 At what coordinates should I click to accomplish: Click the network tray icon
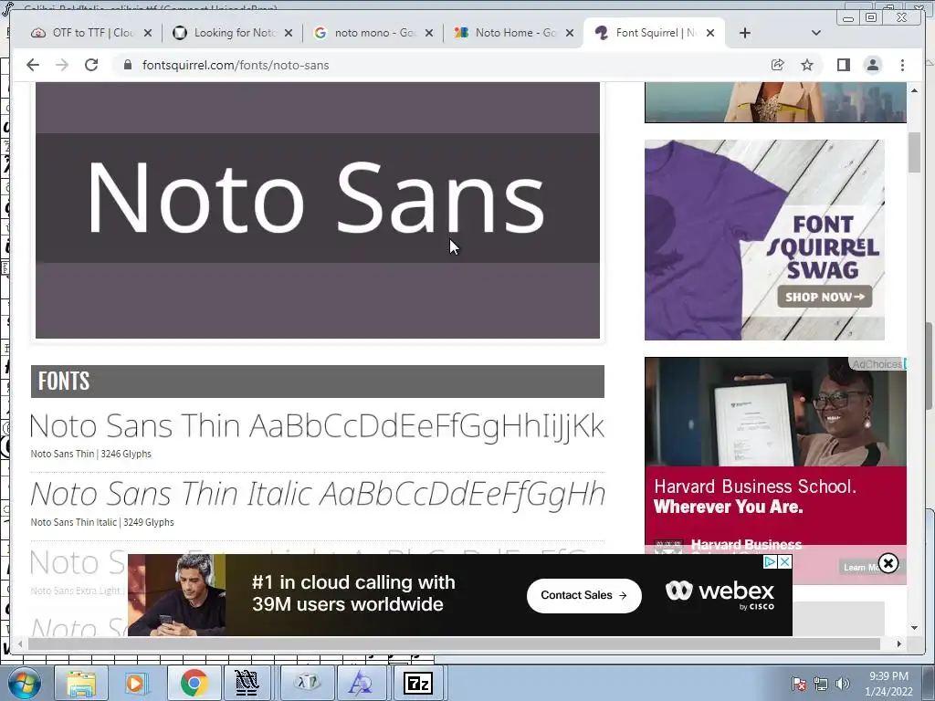click(821, 684)
